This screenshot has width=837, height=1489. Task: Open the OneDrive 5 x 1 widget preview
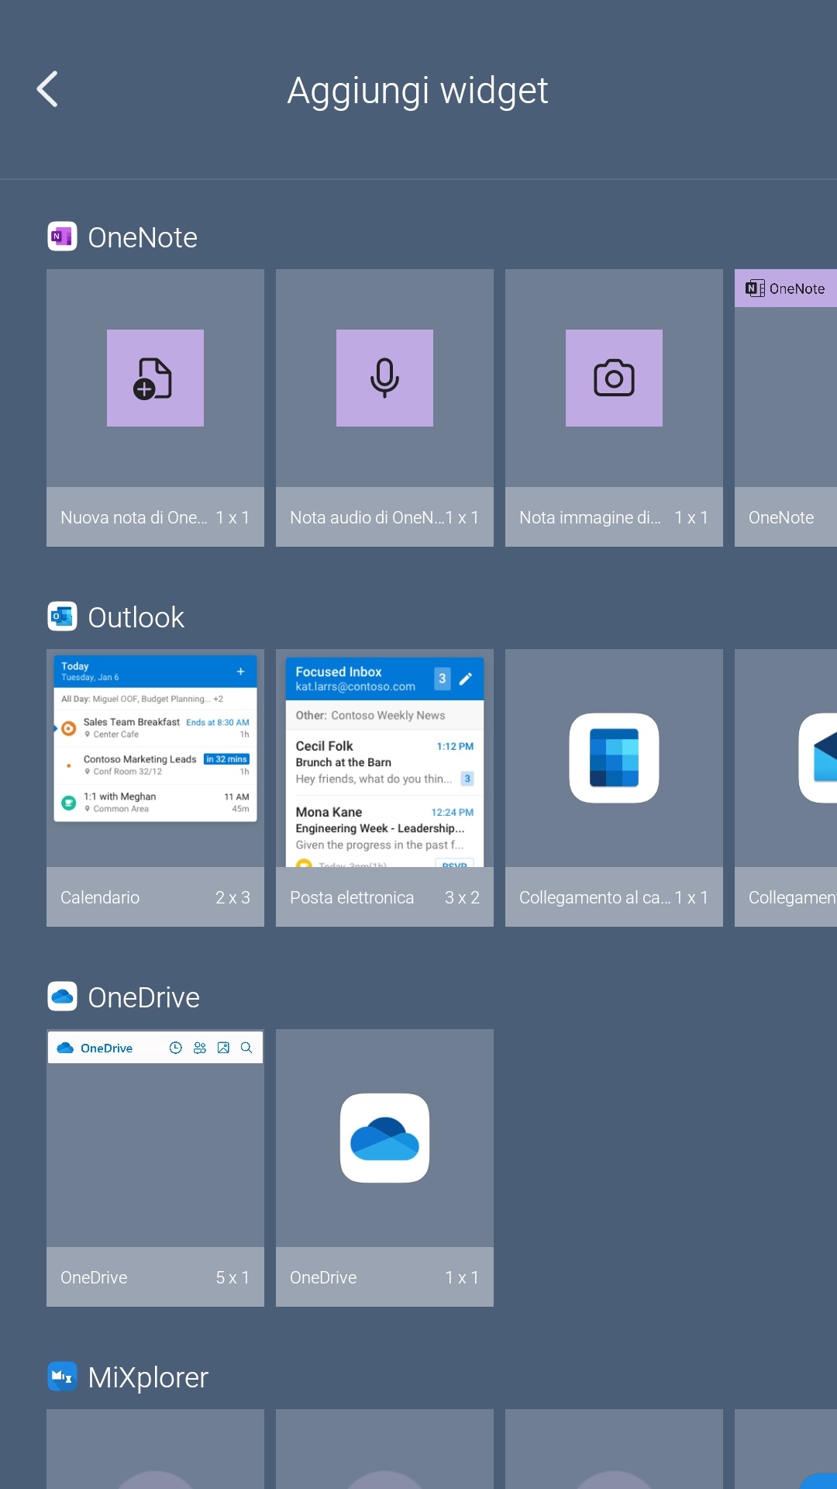(x=155, y=1138)
